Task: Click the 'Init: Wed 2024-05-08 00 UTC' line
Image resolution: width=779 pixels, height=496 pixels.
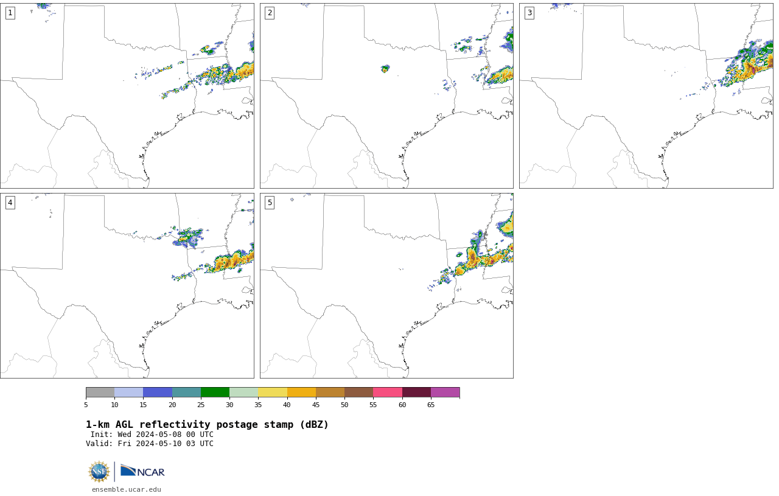Action: [152, 435]
